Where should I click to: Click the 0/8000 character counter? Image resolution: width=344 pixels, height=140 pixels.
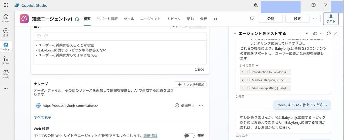[x=199, y=69]
